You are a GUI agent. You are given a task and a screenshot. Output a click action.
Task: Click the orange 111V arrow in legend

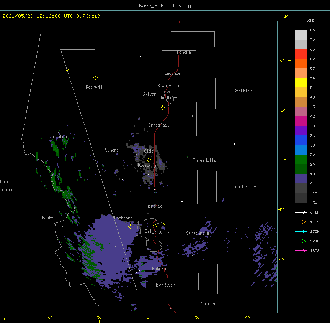(x=301, y=222)
